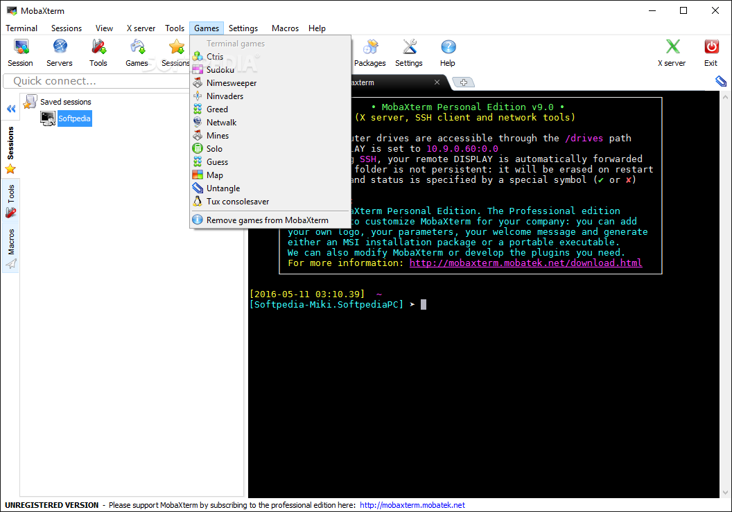Click the terminal scrollbar down arrow
732x512 pixels.
click(725, 493)
